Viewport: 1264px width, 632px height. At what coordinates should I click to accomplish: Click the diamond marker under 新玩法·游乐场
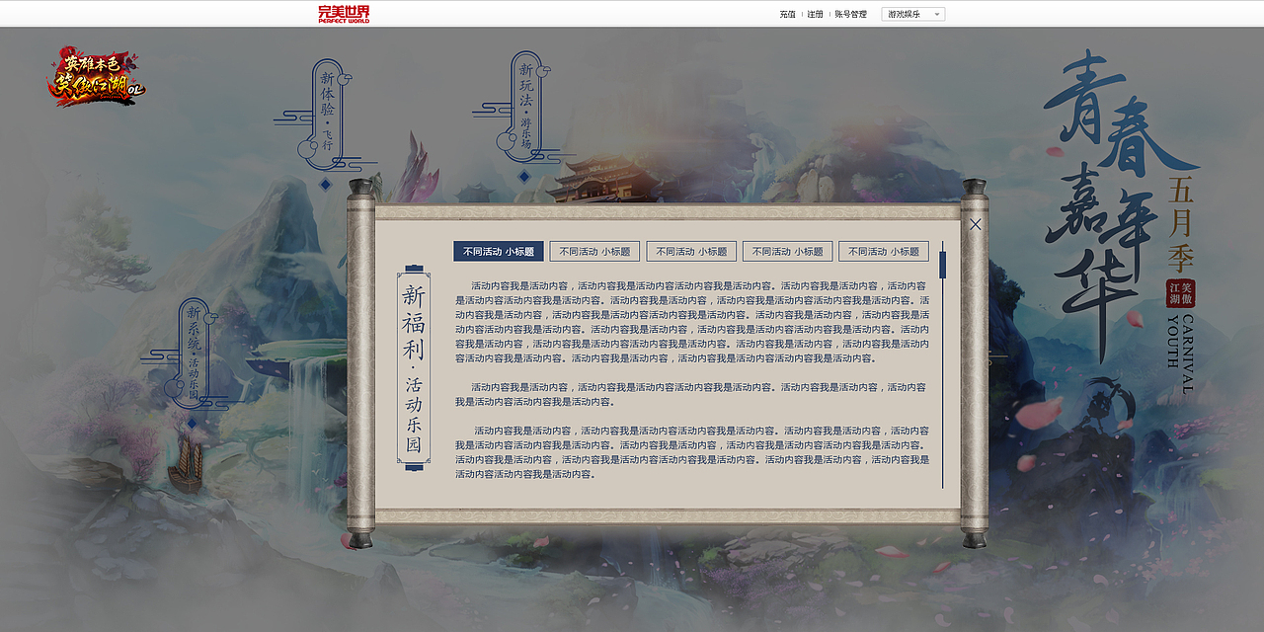point(525,177)
